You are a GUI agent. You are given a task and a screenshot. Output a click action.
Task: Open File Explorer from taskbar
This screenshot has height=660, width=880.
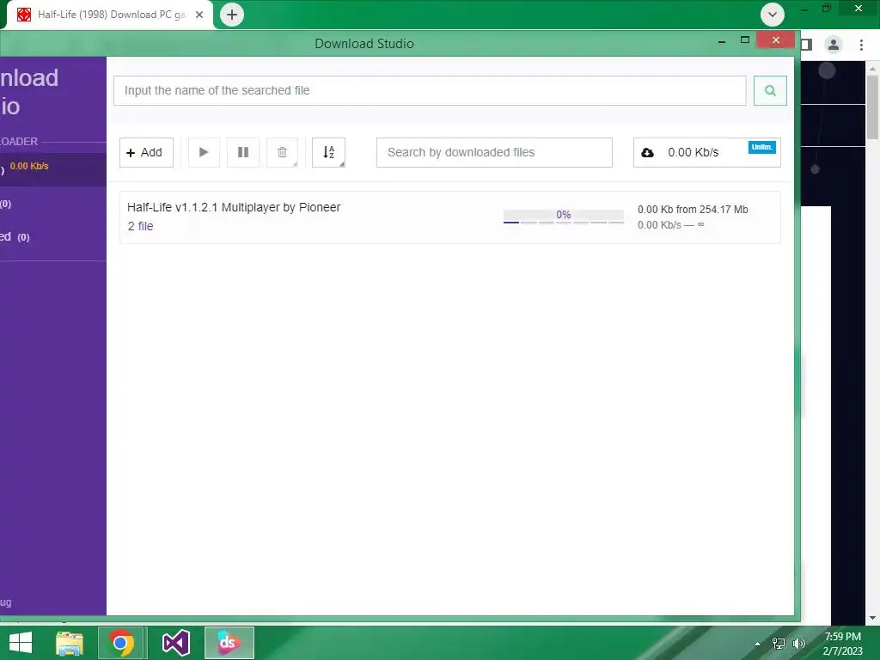[x=70, y=643]
